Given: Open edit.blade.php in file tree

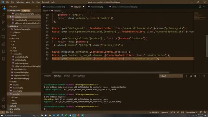Looking at the screenshot, I should coord(20,60).
